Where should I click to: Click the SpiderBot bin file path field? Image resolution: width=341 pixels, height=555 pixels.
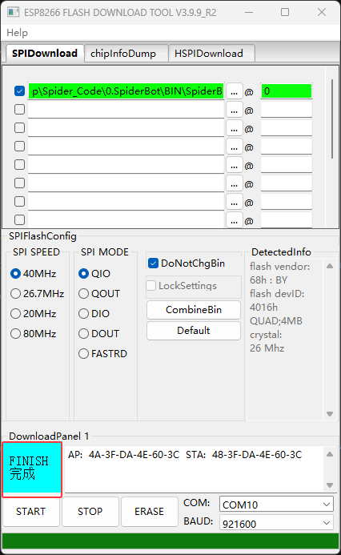tap(126, 91)
